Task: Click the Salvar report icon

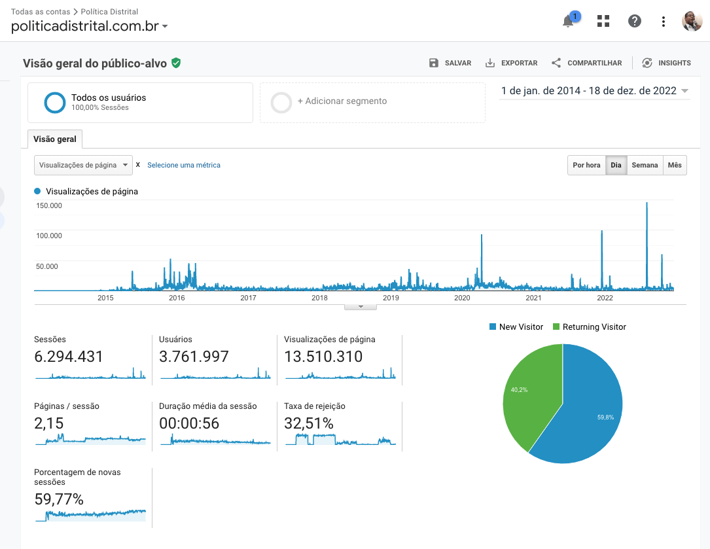Action: 434,63
